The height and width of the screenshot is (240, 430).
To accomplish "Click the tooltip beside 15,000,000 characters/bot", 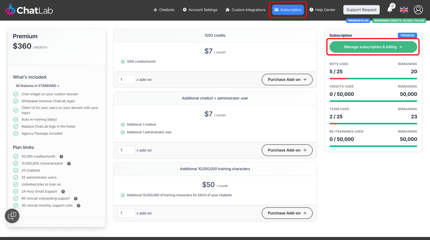I will (69, 163).
